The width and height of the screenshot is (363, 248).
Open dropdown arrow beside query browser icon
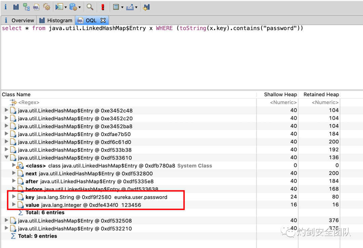point(80,7)
